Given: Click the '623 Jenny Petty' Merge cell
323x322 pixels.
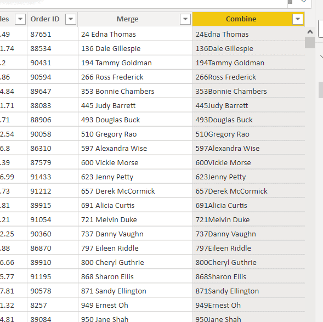Looking at the screenshot, I should (x=135, y=177).
